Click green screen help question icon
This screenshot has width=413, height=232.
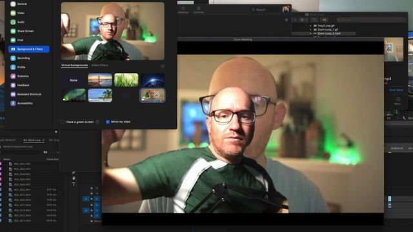pyautogui.click(x=97, y=122)
